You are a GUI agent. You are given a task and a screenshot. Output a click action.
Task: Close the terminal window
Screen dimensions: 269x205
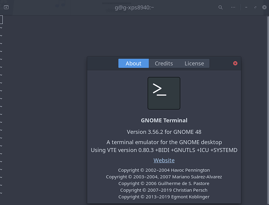264,7
